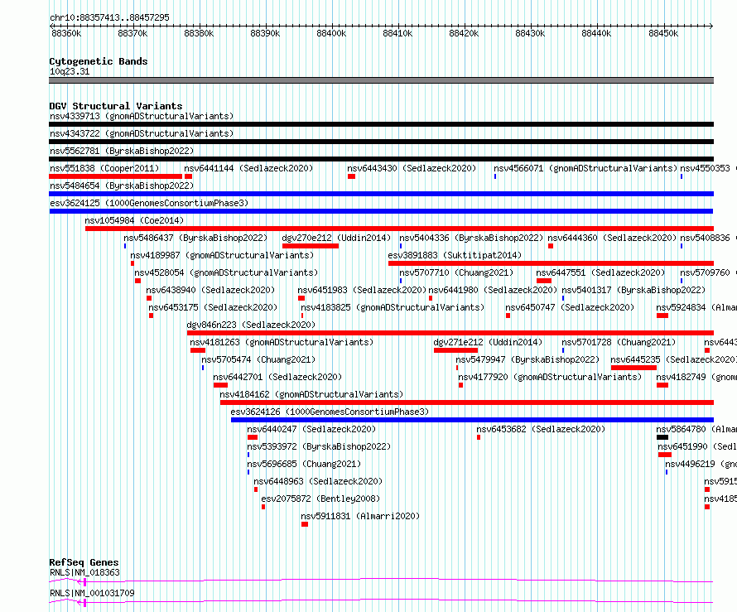Select nsv6442701 Sedlazeck2020 label
This screenshot has width=737, height=612.
(x=277, y=377)
